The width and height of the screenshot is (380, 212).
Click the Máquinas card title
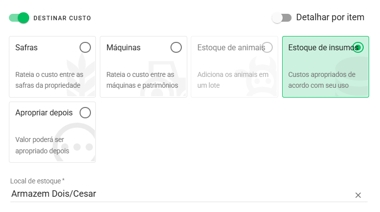tap(124, 48)
